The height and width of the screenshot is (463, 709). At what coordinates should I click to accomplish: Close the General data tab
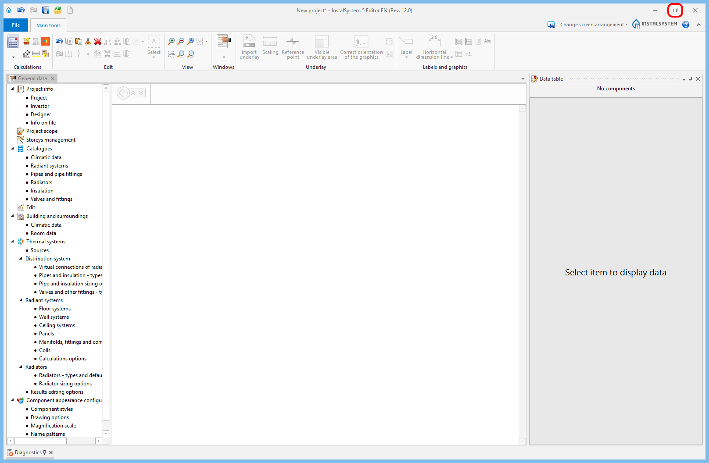tap(53, 78)
